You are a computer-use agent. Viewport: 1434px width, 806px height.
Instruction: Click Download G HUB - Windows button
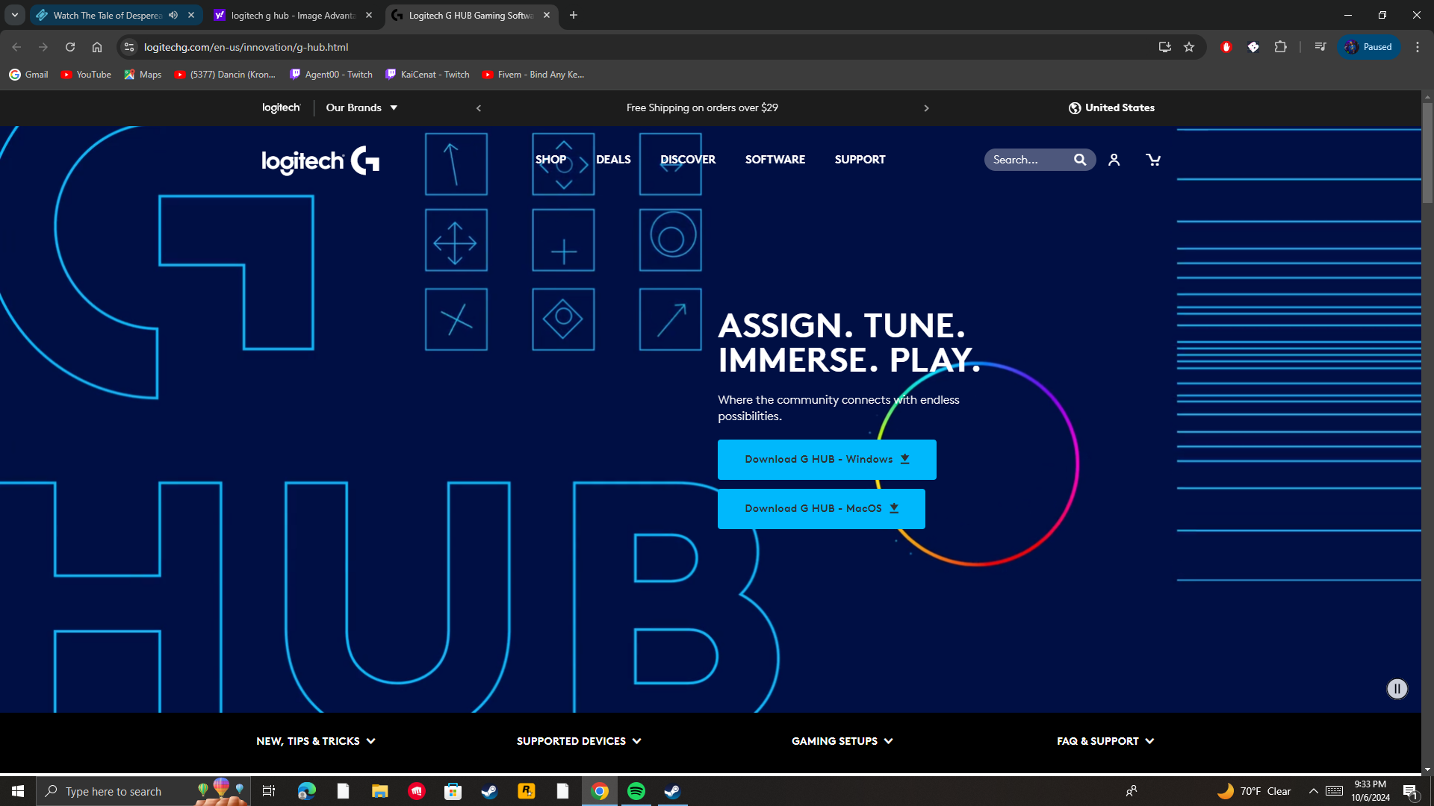826,460
